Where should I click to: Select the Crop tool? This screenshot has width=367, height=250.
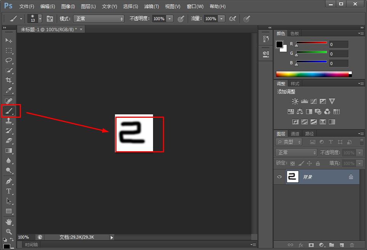pyautogui.click(x=9, y=80)
